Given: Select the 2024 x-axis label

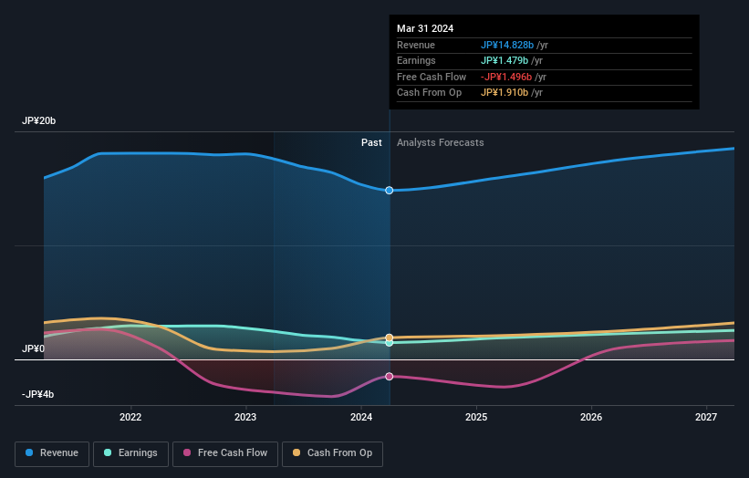Looking at the screenshot, I should 361,418.
